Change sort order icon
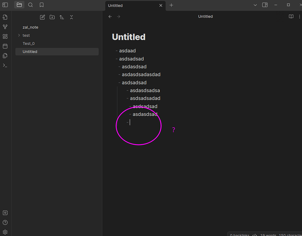Screen dimensions: 302x236 click(x=62, y=17)
